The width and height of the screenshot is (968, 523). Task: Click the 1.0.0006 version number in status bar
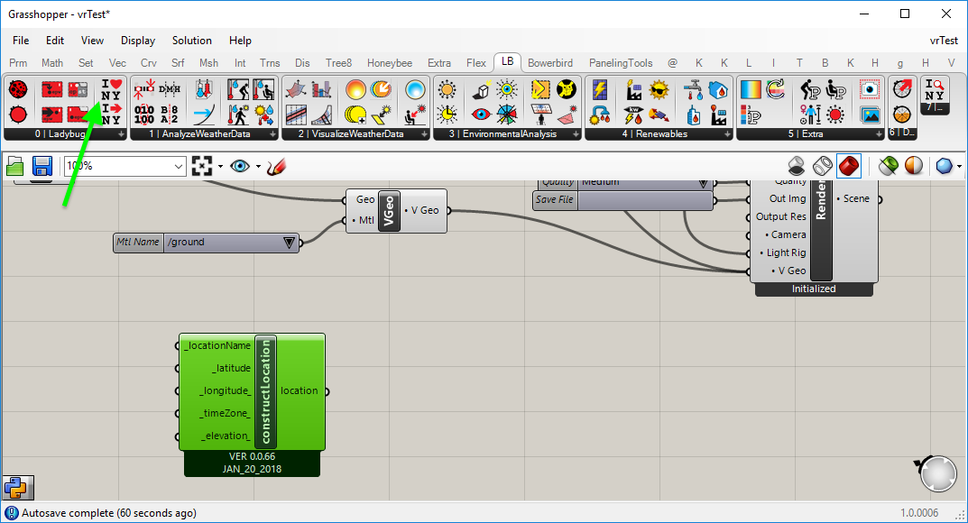[919, 512]
